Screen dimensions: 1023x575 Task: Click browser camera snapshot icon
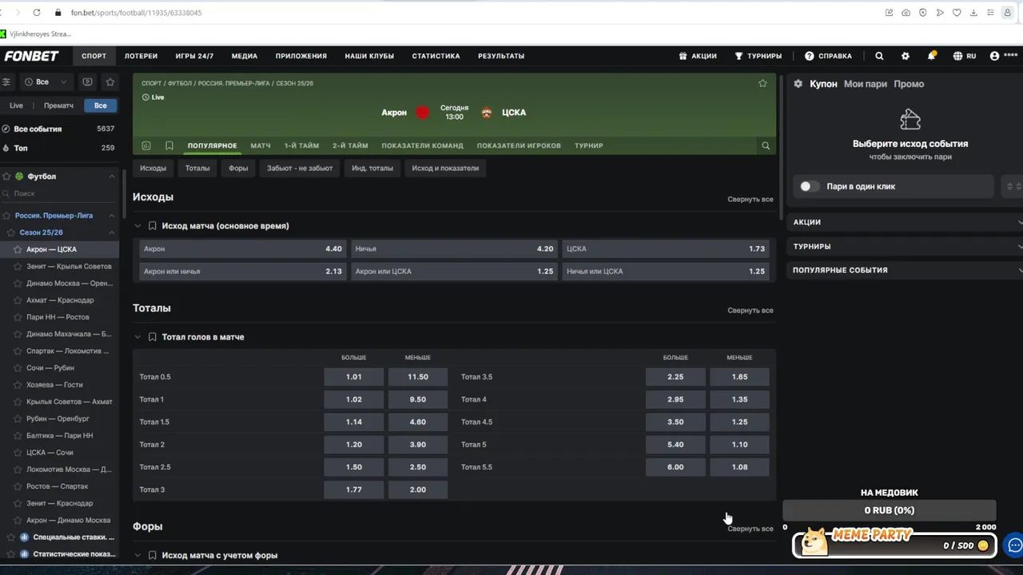(x=906, y=13)
